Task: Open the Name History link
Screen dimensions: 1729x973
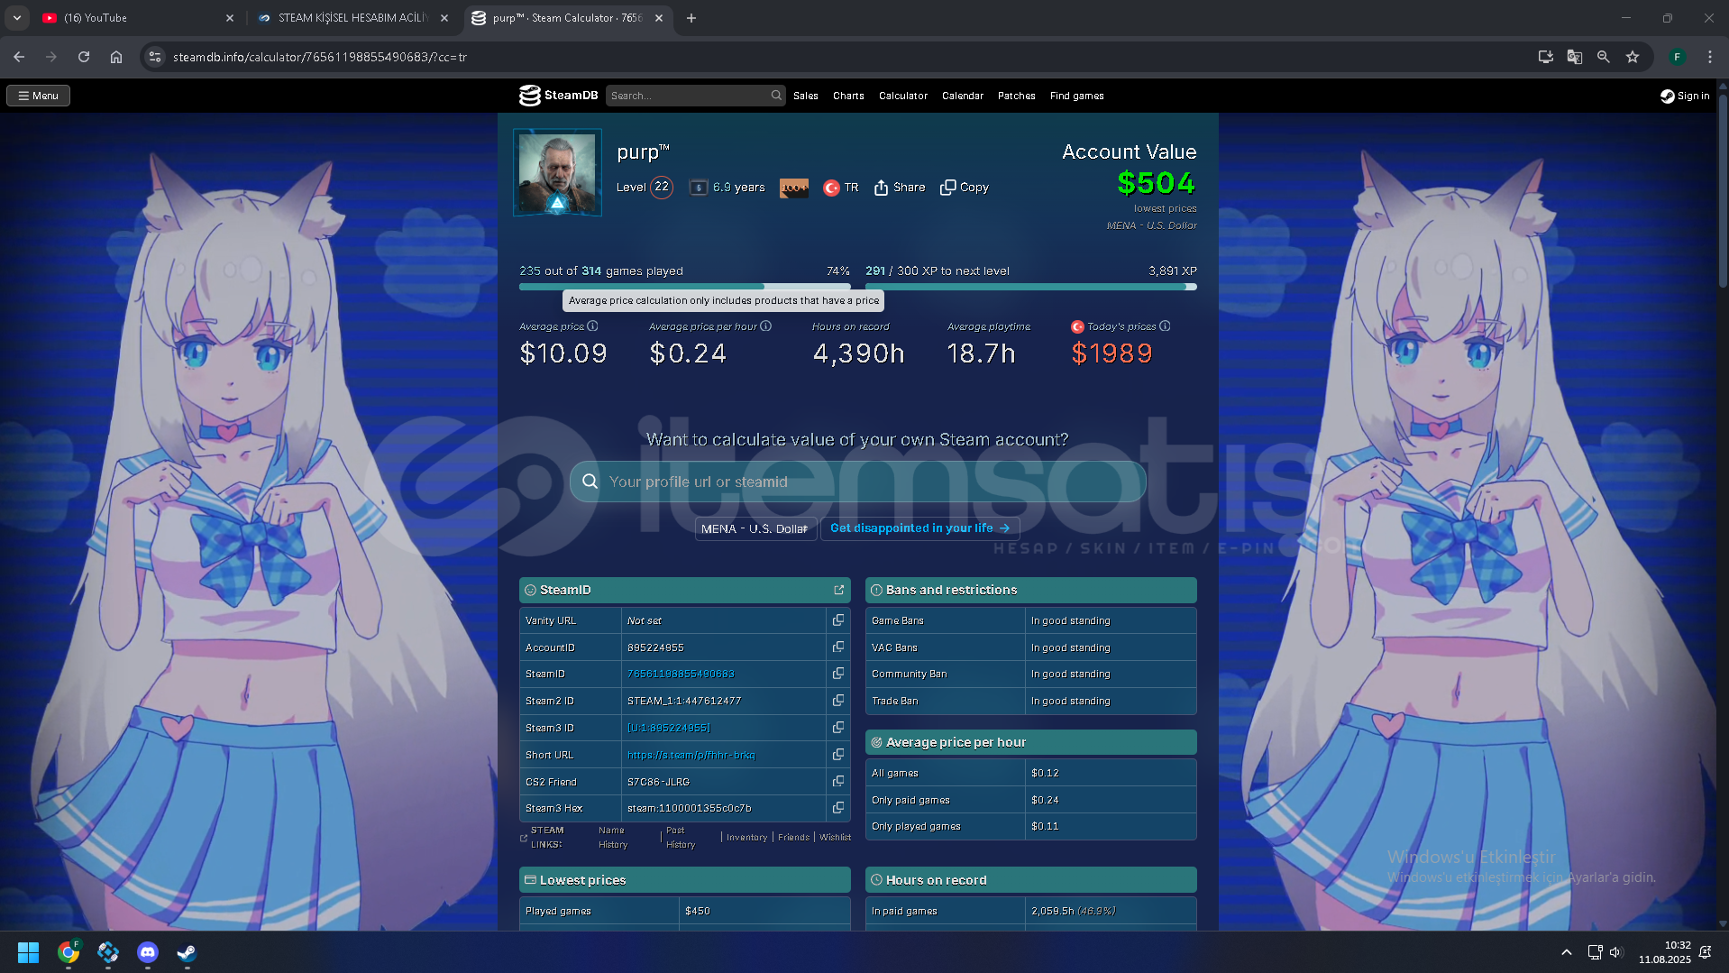Action: click(x=613, y=838)
